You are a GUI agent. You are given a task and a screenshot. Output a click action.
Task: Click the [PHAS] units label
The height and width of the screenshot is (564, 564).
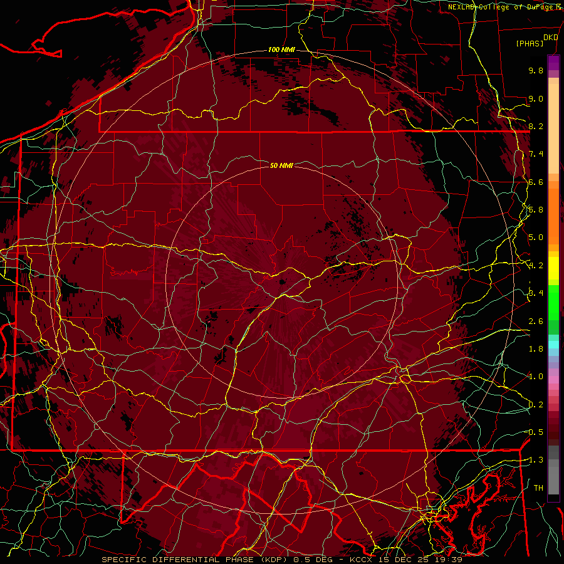[530, 44]
